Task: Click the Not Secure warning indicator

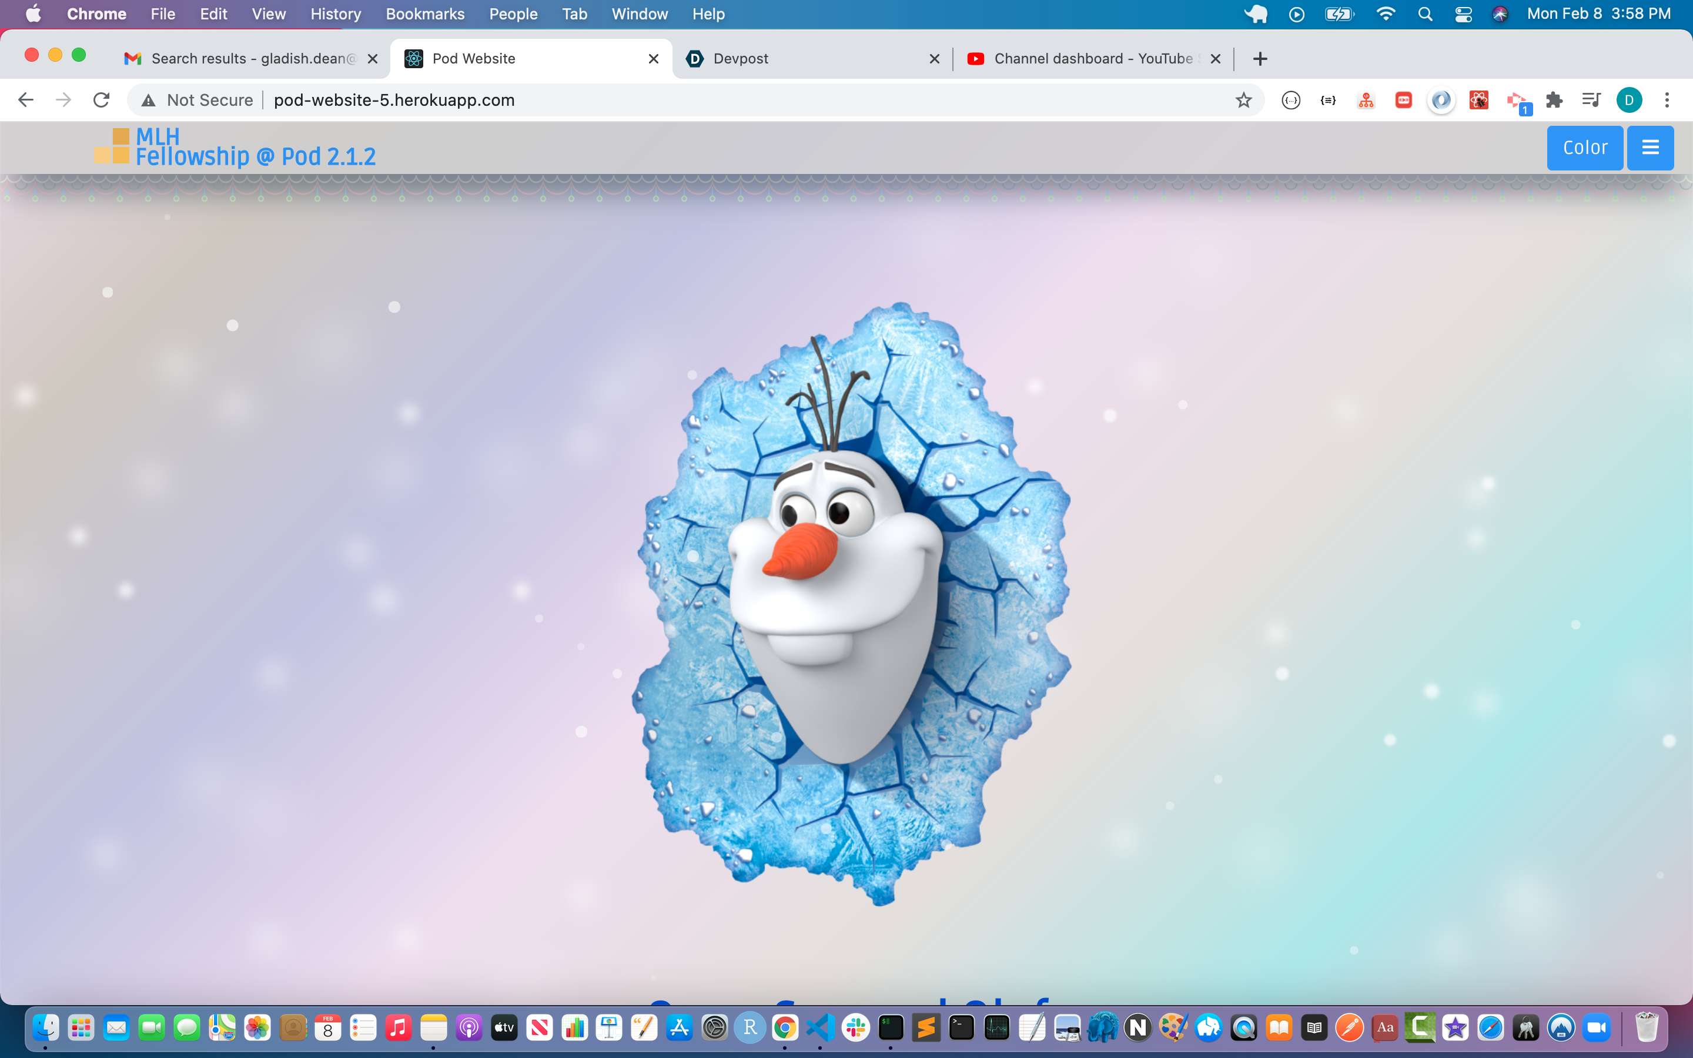Action: point(198,100)
